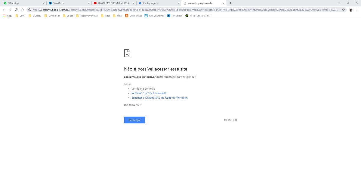Screen dimensions: 361x195
Task: Open Verificar o proxy e o firewall link
Action: coord(149,93)
